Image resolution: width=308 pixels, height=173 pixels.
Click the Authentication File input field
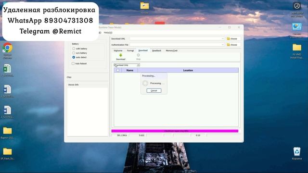pyautogui.click(x=177, y=45)
